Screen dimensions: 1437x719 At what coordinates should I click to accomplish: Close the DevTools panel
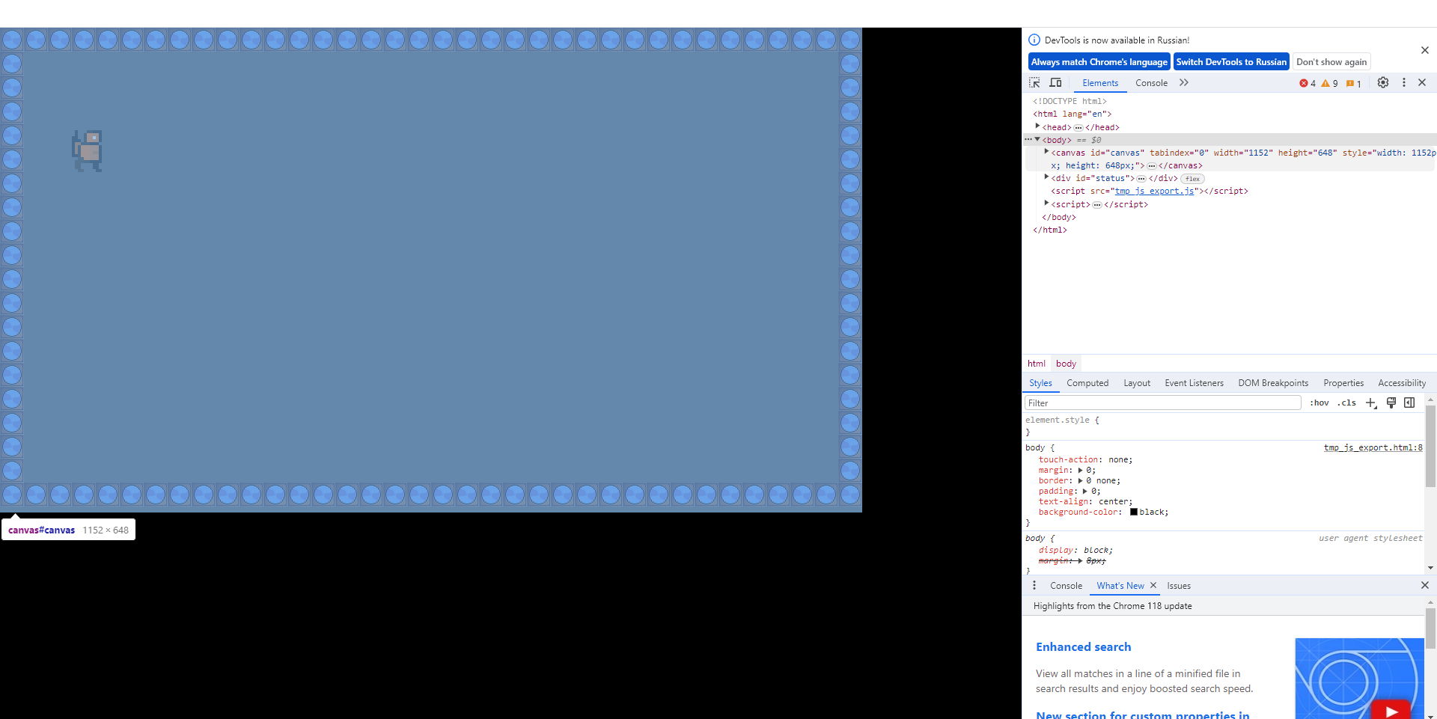coord(1422,83)
